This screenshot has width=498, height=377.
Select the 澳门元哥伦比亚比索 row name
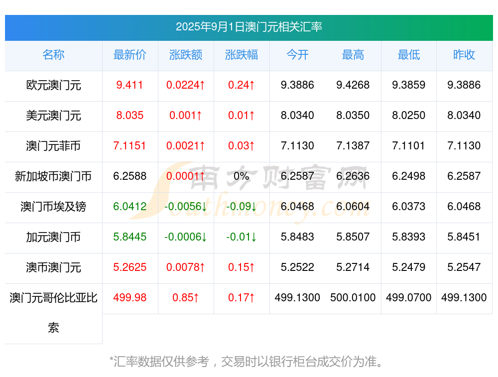[x=53, y=313]
